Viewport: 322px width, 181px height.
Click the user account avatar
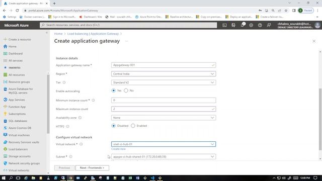[317, 25]
